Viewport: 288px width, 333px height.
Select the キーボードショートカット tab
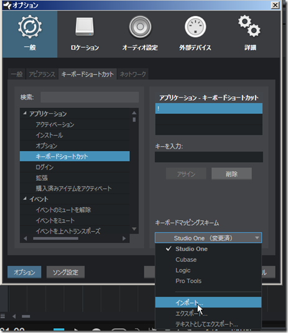point(88,74)
